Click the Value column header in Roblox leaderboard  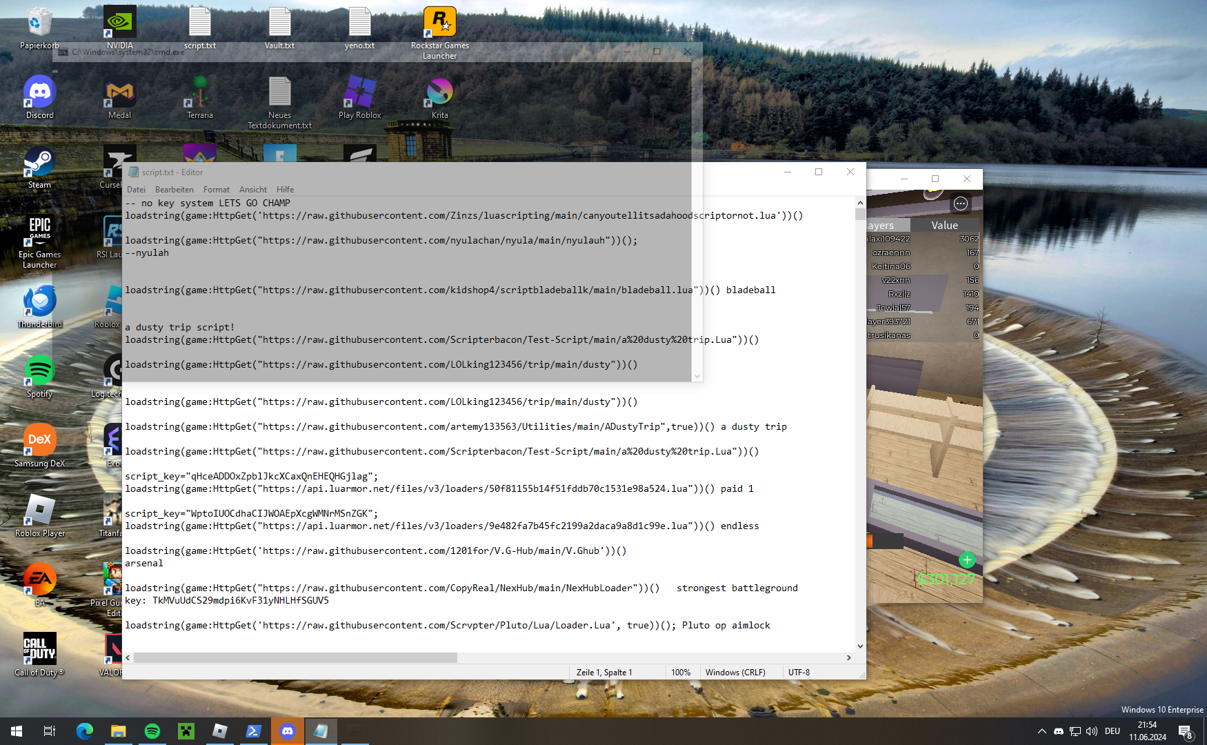tap(945, 226)
